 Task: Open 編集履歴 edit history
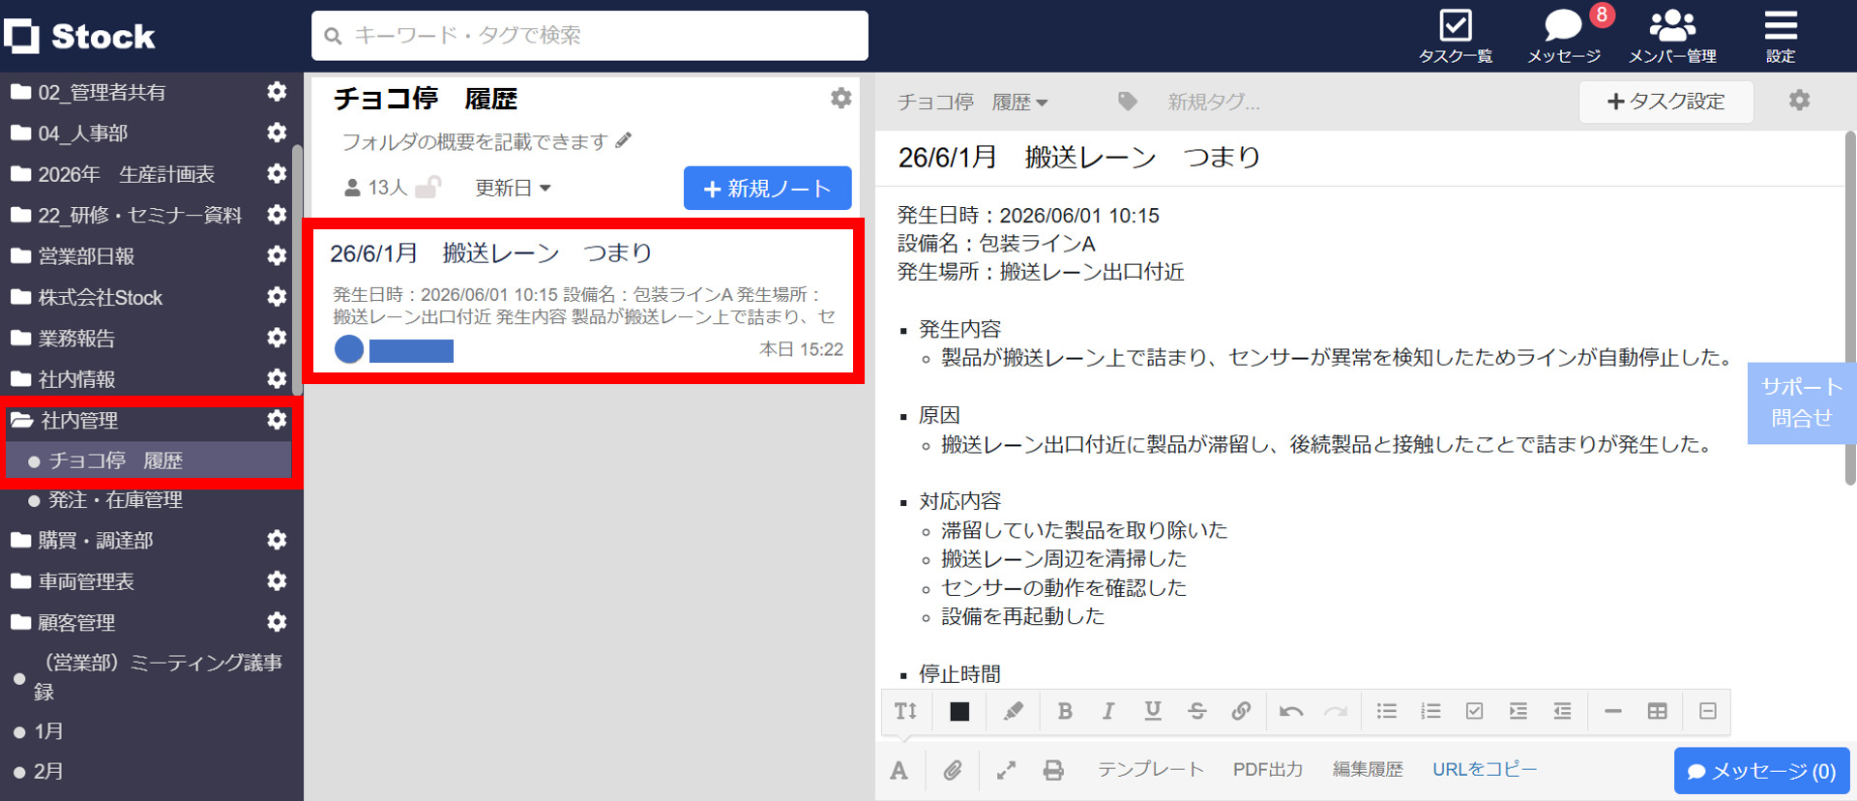(1368, 769)
